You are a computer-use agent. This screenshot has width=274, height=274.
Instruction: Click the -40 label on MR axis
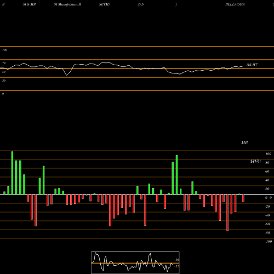267,215
